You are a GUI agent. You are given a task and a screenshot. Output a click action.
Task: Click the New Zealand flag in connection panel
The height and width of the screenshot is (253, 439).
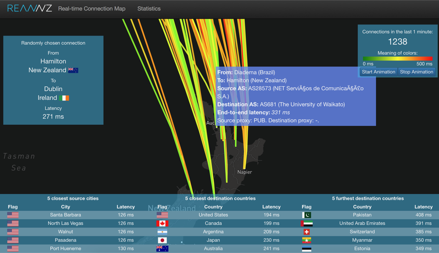tap(73, 70)
